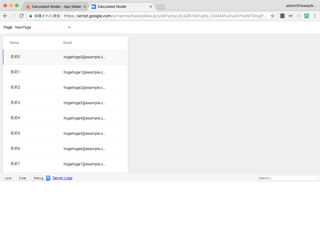Click the browser forward arrow
Screen dimensions: 320x226
tap(13, 16)
